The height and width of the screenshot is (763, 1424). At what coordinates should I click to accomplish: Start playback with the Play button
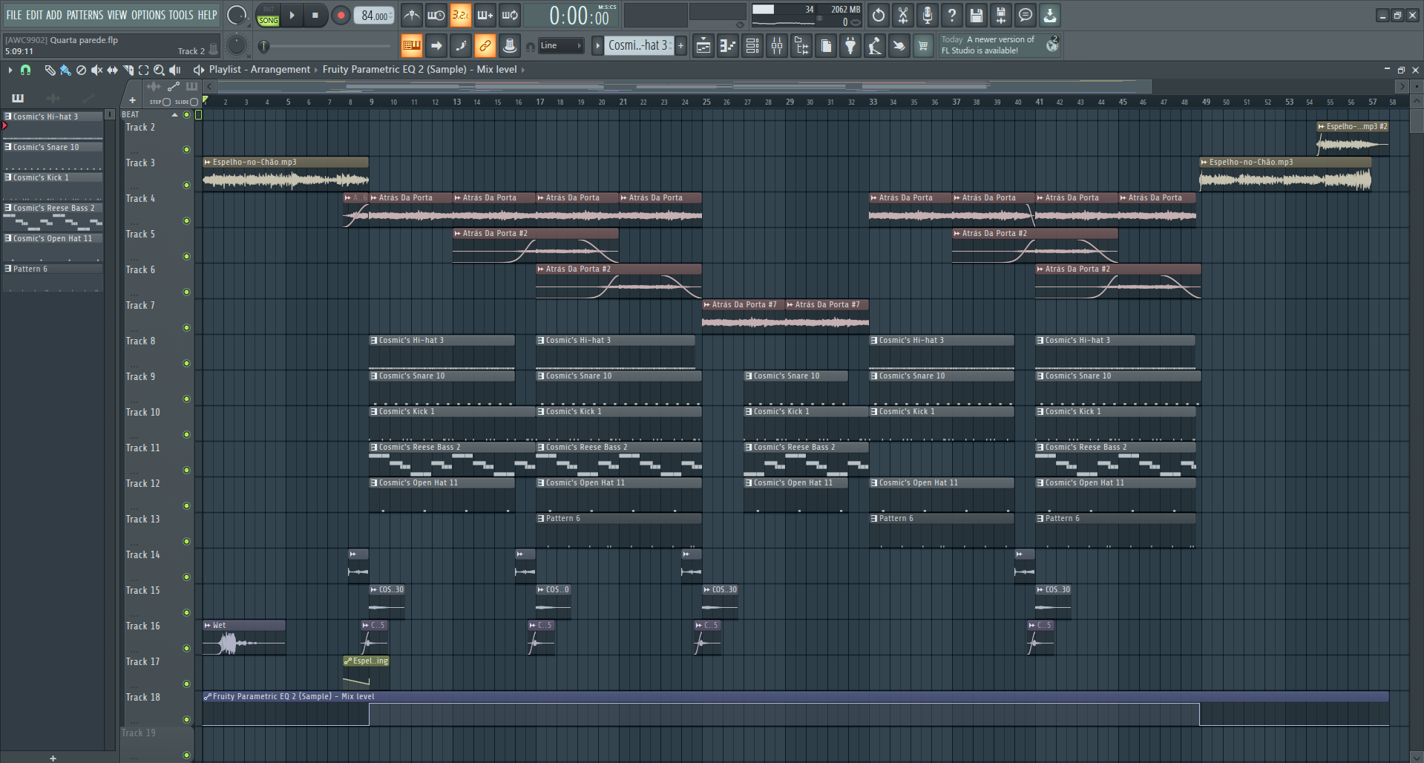pyautogui.click(x=292, y=15)
